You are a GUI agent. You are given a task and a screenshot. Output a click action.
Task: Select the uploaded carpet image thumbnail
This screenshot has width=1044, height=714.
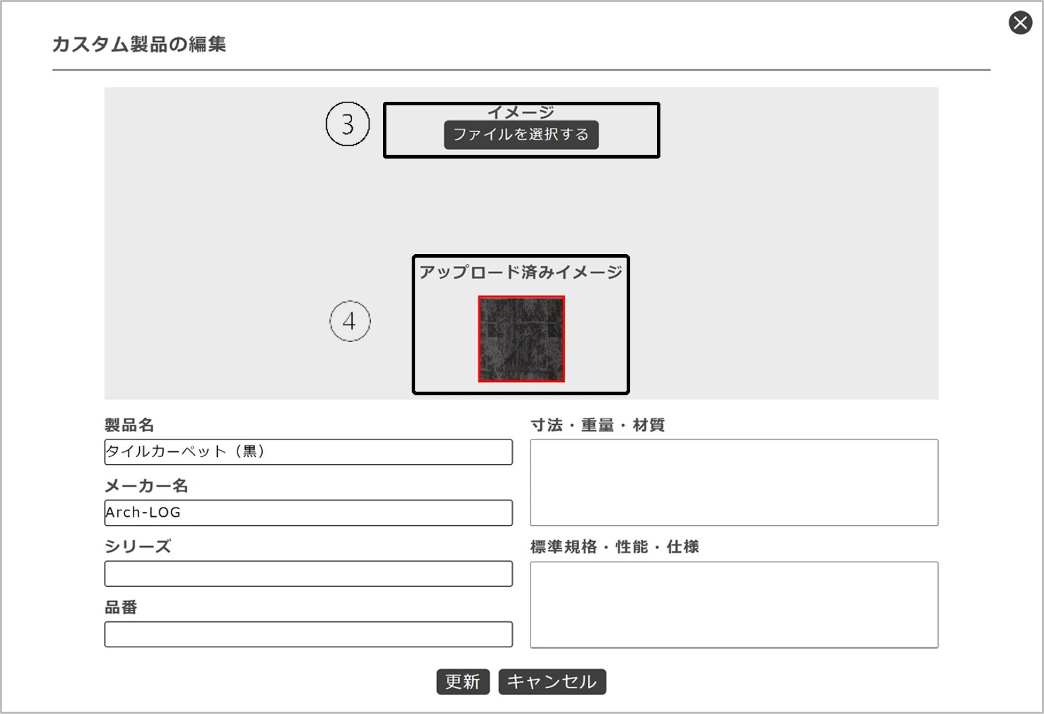[521, 339]
